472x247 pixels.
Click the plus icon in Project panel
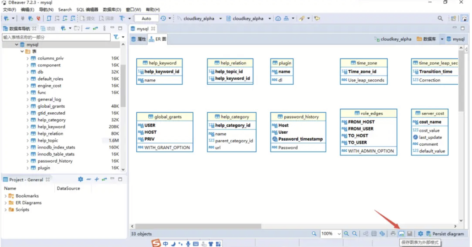(x=96, y=179)
